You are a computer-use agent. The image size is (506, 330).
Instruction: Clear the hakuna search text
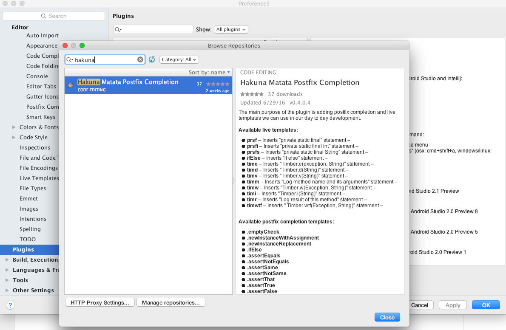[x=140, y=59]
